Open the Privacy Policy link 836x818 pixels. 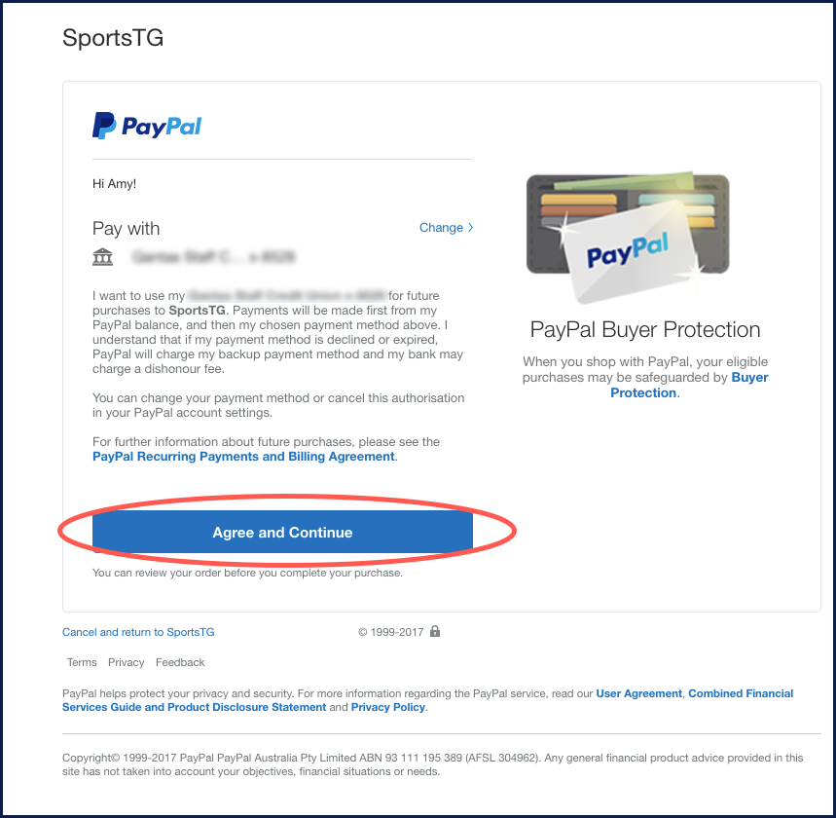point(387,707)
